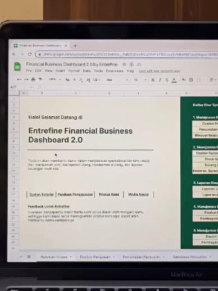Redo the action in the toolbar

coord(26,80)
